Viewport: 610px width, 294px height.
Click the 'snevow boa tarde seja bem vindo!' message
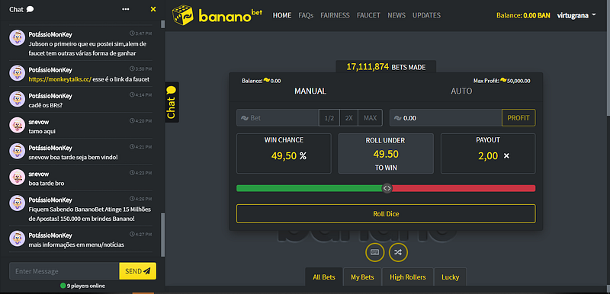pyautogui.click(x=73, y=158)
